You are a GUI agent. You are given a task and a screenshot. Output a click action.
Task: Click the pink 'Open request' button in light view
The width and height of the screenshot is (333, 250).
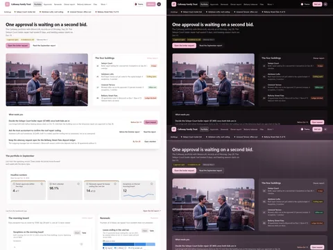(x=151, y=122)
